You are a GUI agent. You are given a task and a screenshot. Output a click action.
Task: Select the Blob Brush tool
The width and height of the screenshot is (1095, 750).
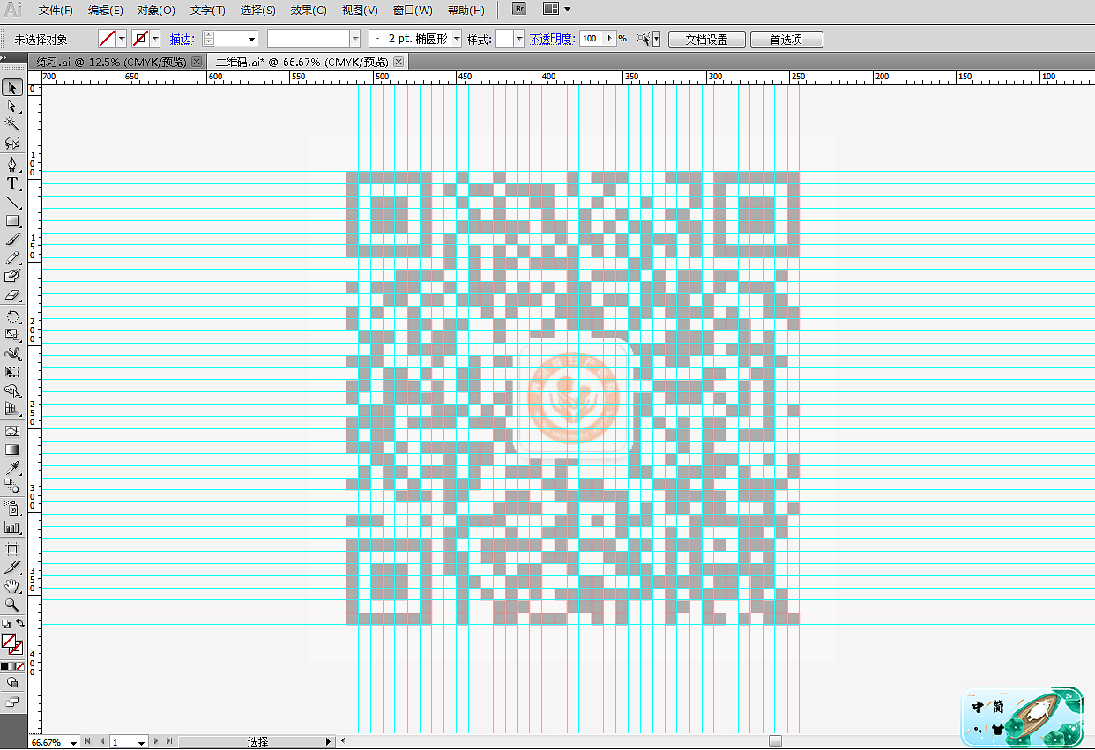pyautogui.click(x=12, y=276)
